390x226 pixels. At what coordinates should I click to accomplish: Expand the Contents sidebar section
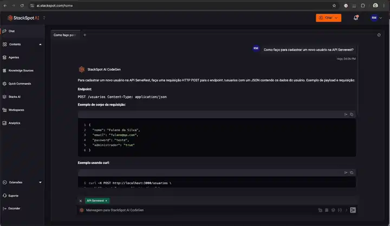point(40,44)
